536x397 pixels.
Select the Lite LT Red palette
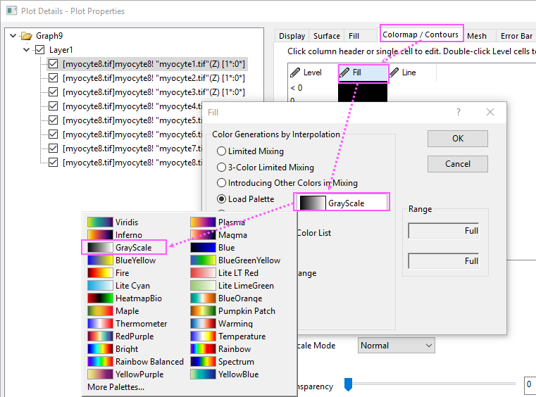click(224, 272)
